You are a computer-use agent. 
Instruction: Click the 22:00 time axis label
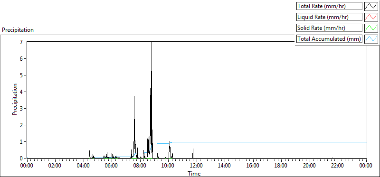[x=338, y=166]
